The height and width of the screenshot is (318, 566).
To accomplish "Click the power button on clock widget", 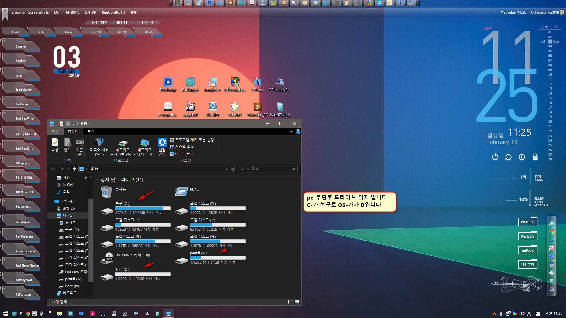I will pyautogui.click(x=495, y=157).
